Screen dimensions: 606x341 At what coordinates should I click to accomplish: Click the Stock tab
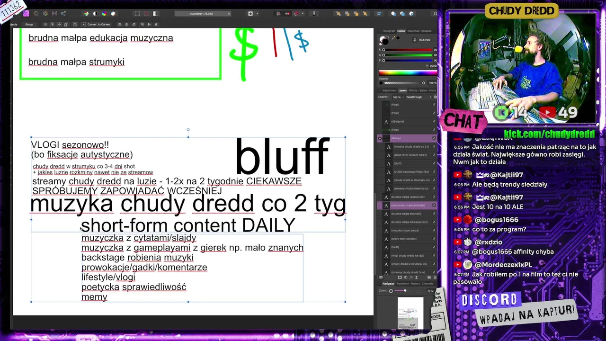(433, 90)
